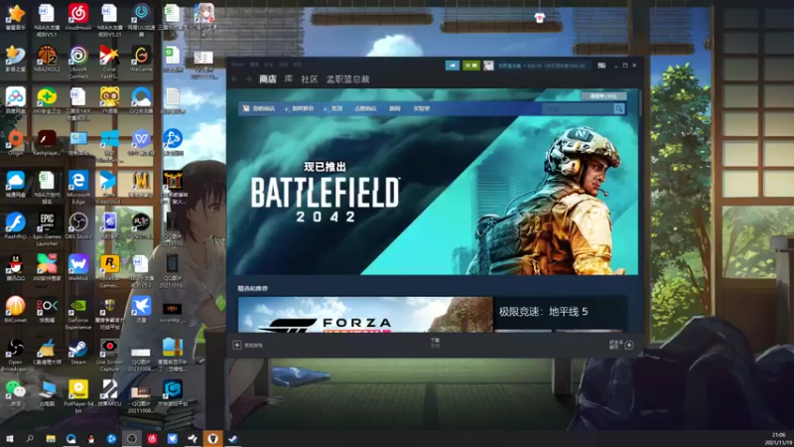Expand the 新鲜推荐 store menu

tap(300, 108)
